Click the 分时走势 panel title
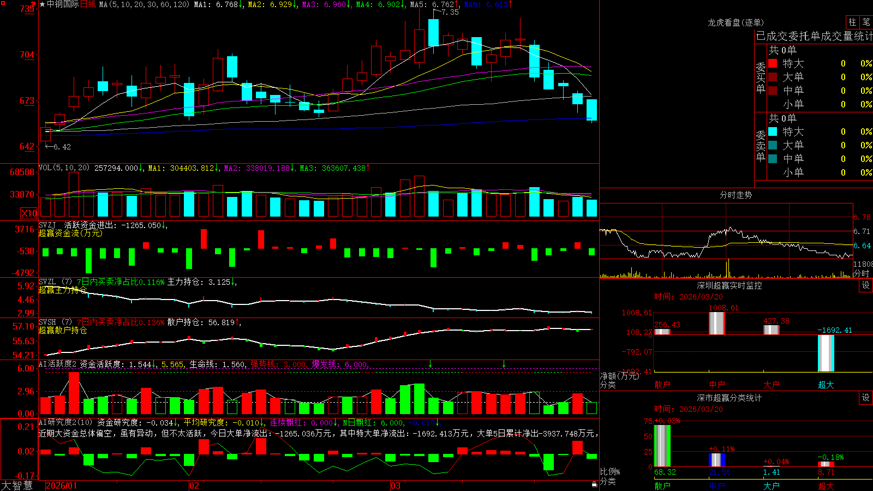The height and width of the screenshot is (491, 873). click(736, 195)
